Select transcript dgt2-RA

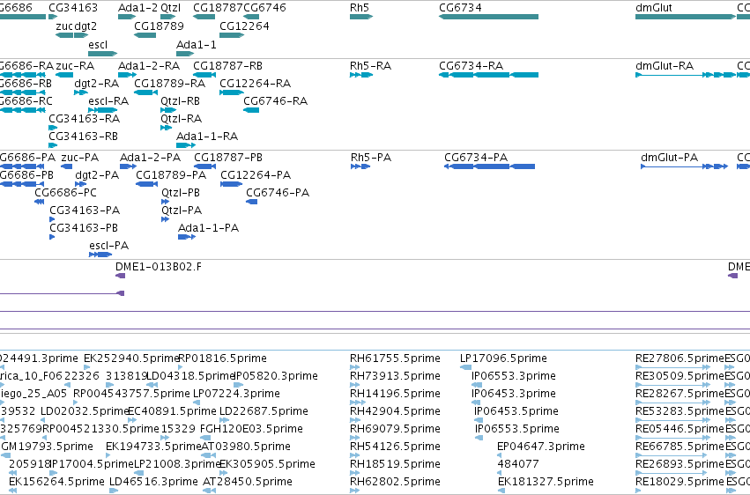pyautogui.click(x=81, y=92)
